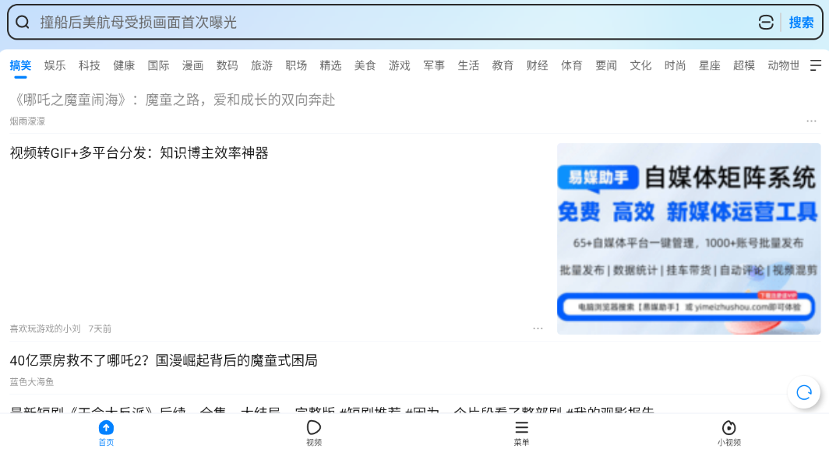
Task: Open the 国际 tab
Action: pyautogui.click(x=158, y=65)
